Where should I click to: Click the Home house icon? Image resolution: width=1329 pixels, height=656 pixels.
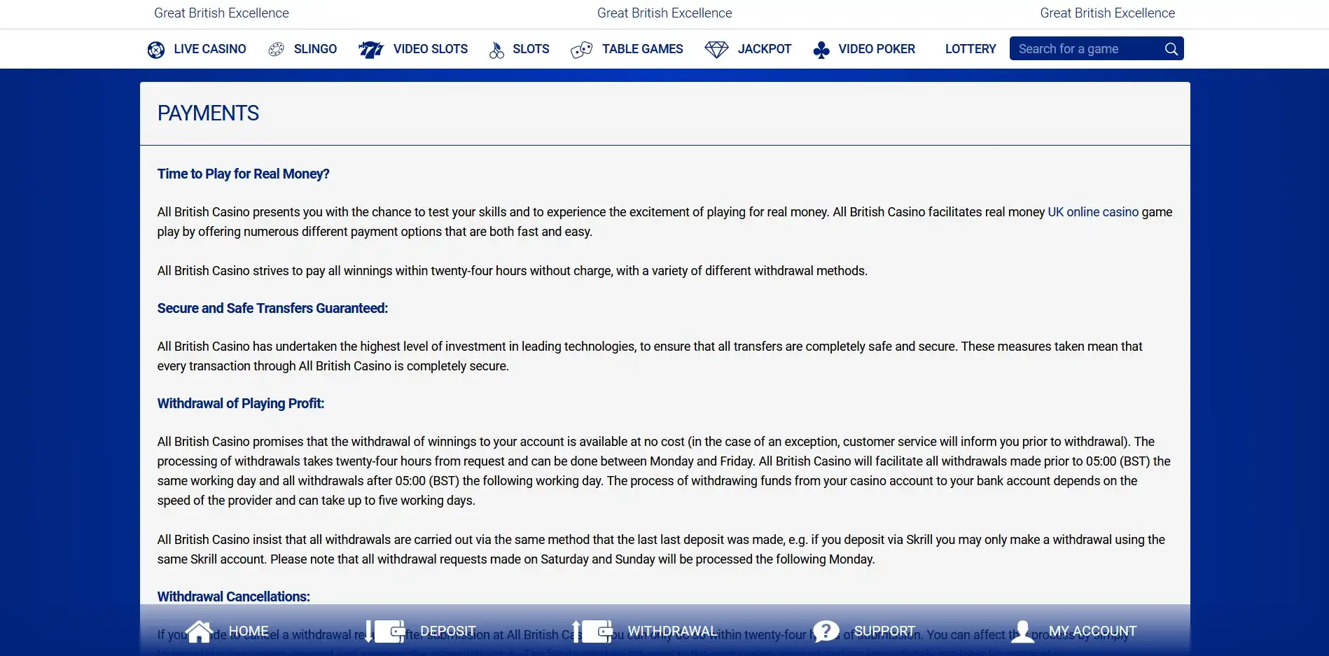pyautogui.click(x=199, y=631)
